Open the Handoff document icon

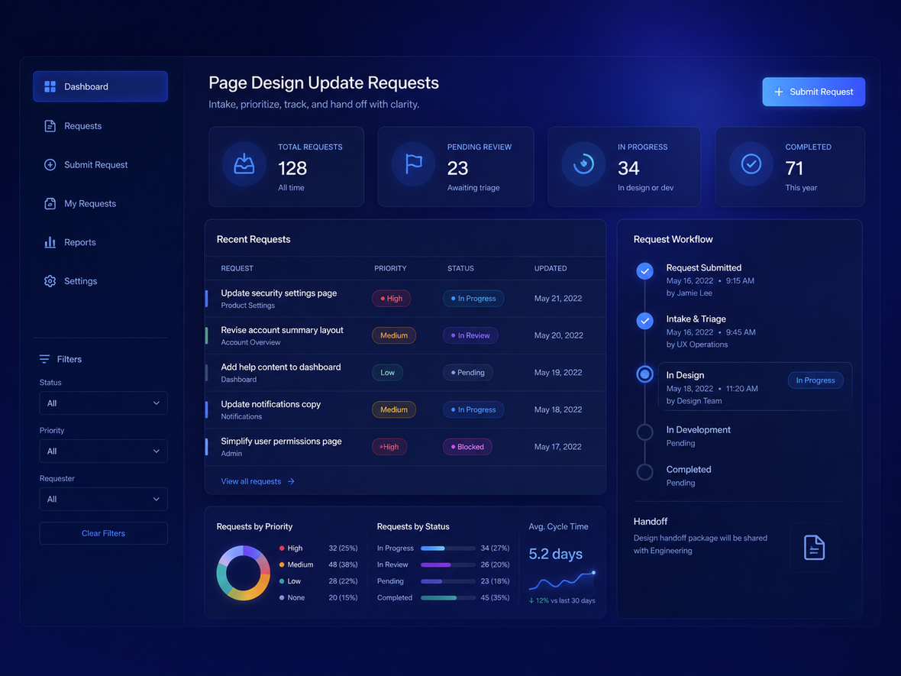click(x=814, y=547)
